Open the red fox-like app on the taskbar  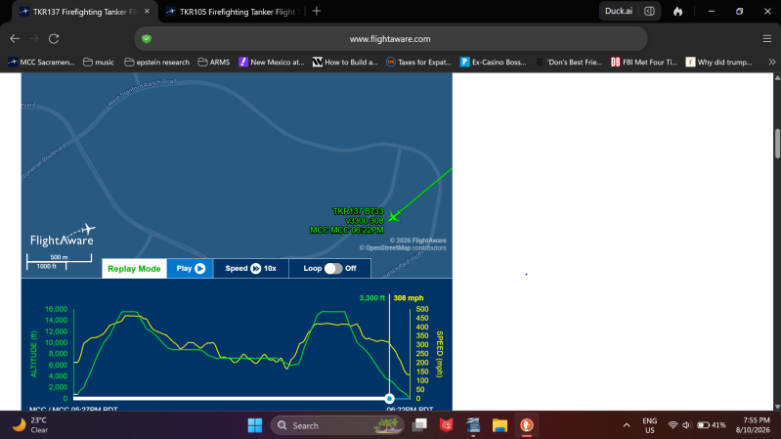pos(447,425)
